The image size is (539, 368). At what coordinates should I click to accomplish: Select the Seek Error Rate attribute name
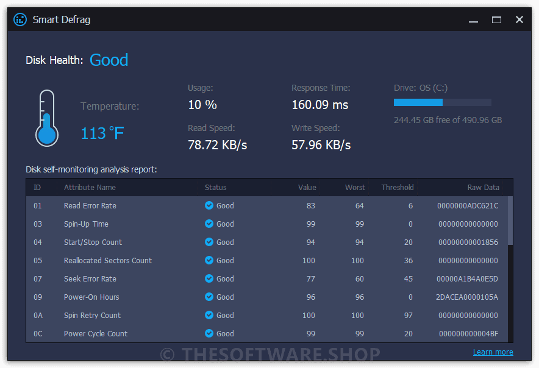click(x=90, y=278)
